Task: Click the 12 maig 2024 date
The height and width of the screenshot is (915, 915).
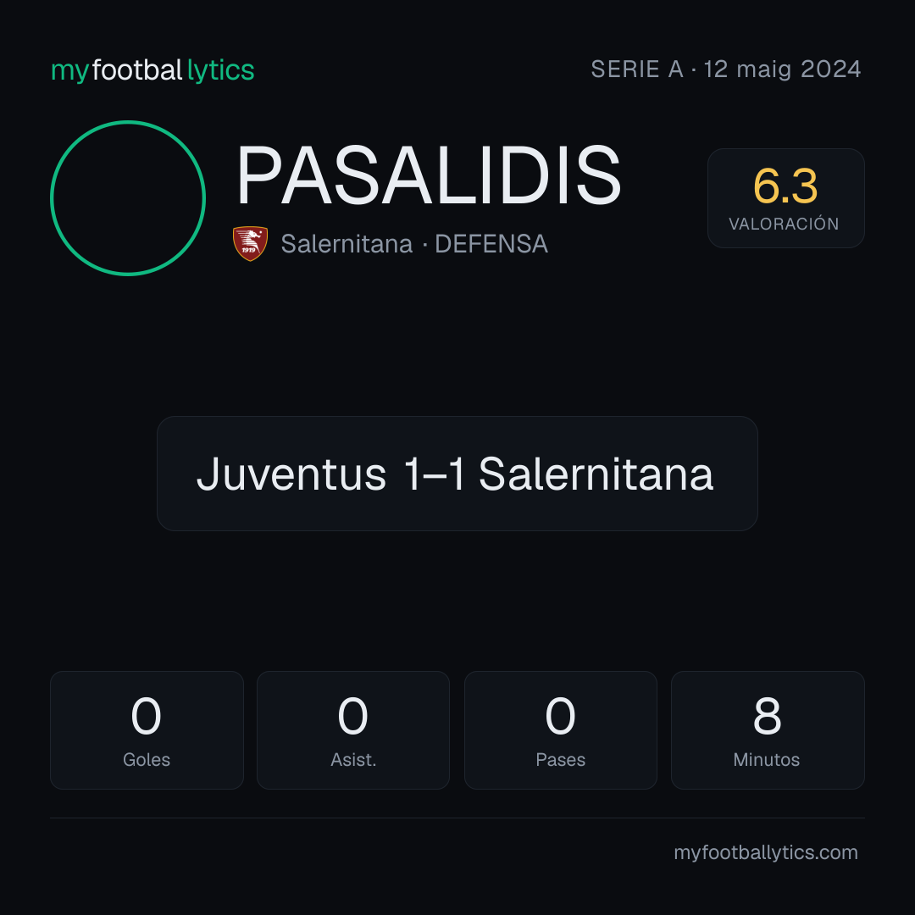Action: [x=782, y=69]
